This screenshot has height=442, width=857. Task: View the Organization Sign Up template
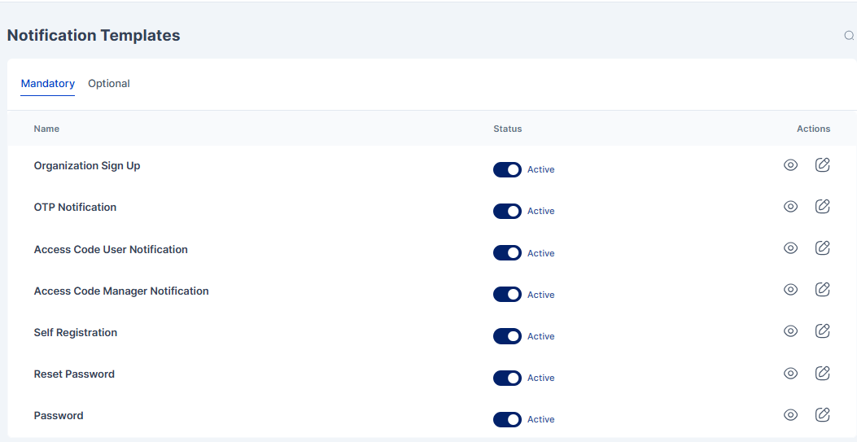click(x=790, y=165)
